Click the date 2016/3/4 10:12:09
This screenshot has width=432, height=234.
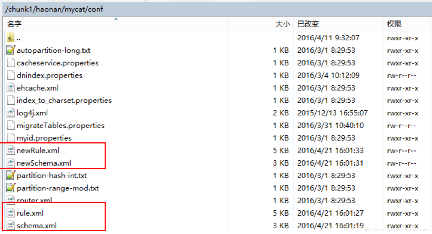click(328, 75)
